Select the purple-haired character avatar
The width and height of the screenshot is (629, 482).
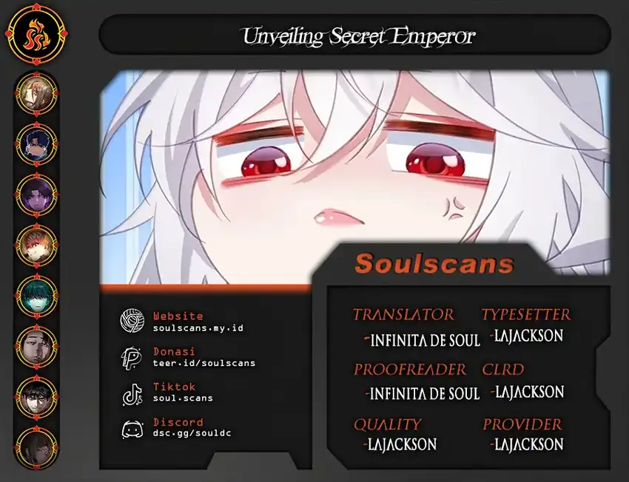[x=36, y=194]
